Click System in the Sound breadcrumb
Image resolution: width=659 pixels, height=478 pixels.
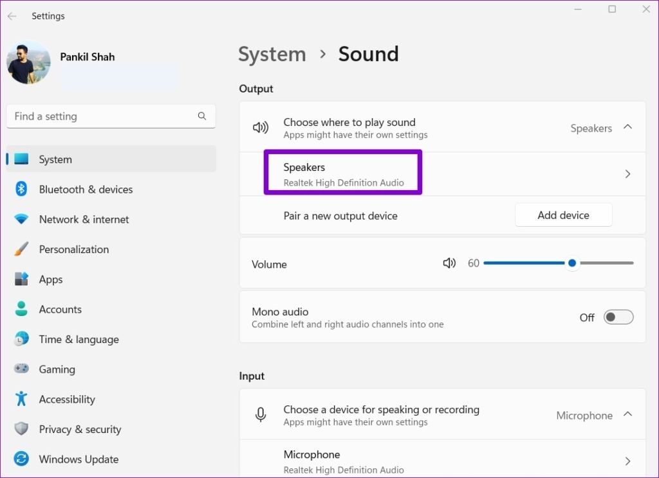272,54
